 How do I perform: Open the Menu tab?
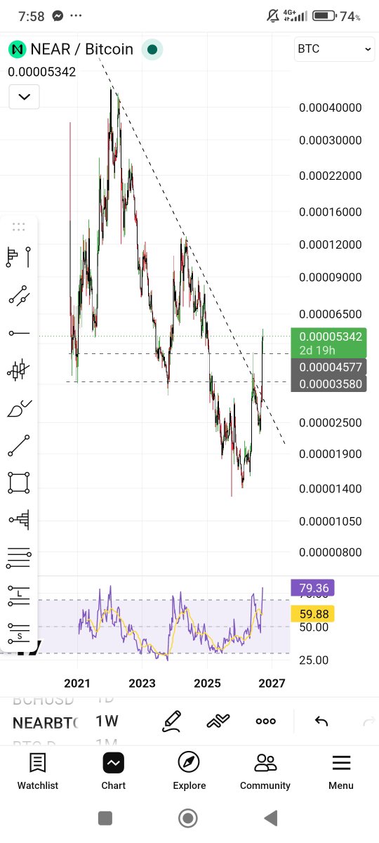click(341, 771)
